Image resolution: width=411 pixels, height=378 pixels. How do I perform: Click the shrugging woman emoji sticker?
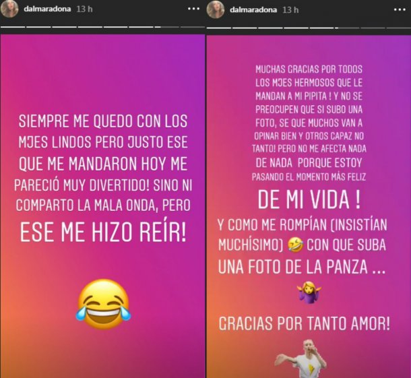(x=309, y=292)
